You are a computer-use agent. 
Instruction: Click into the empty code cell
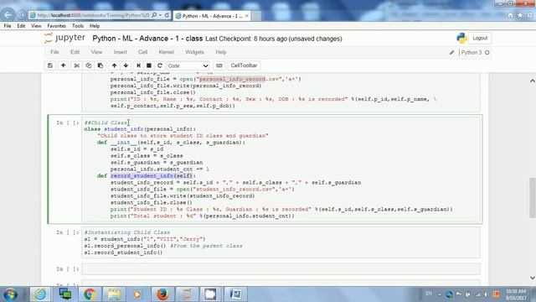pos(281,269)
